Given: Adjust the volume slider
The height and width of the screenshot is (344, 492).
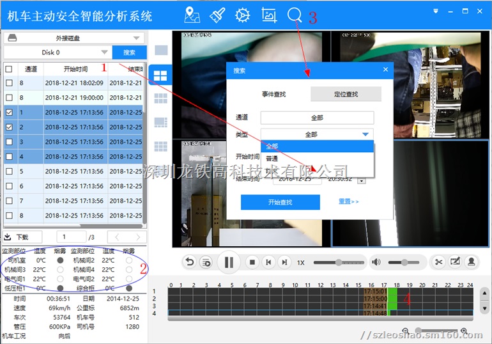Looking at the screenshot, I should click(404, 262).
